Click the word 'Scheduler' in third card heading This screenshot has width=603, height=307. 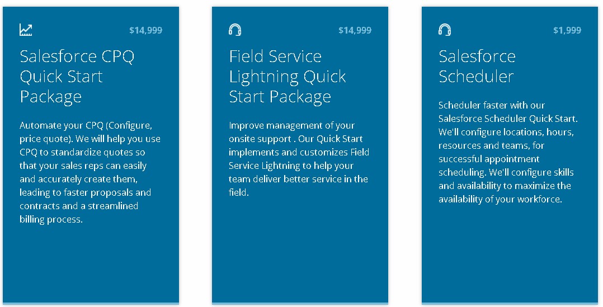point(476,76)
